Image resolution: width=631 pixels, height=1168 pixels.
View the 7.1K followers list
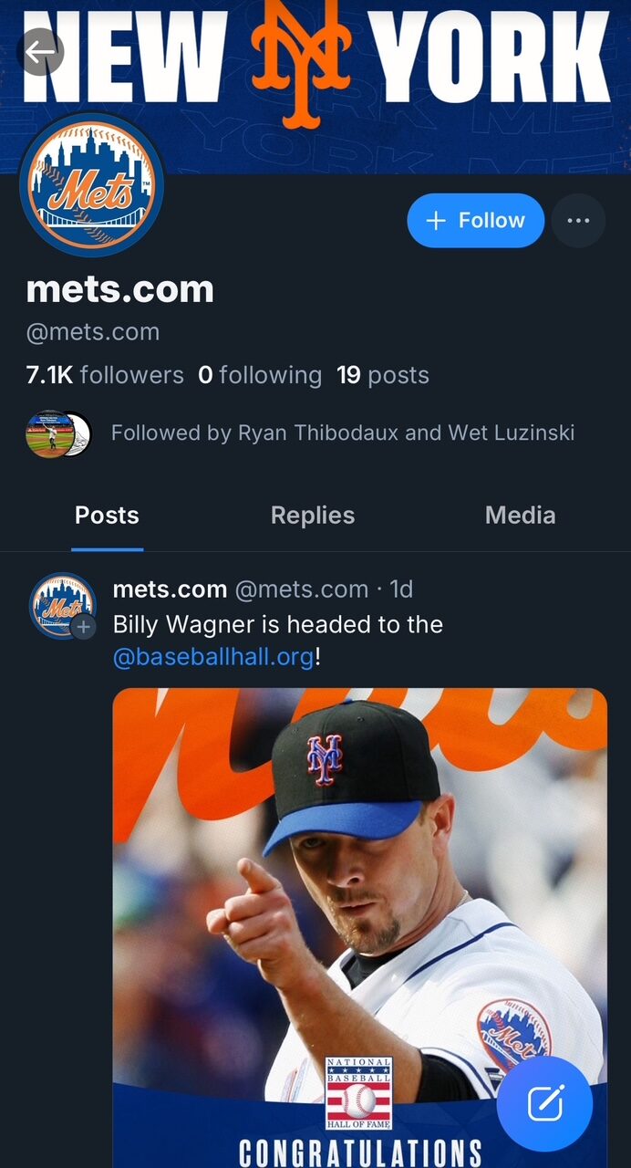(x=105, y=375)
